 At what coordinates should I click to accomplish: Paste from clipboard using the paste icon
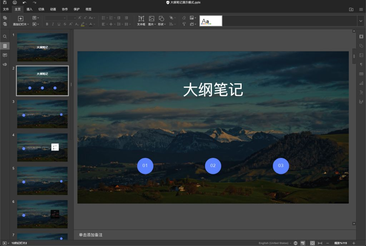[x=5, y=24]
